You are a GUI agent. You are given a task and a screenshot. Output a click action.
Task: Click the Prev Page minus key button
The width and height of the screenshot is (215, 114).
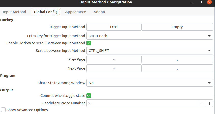(x=114, y=60)
